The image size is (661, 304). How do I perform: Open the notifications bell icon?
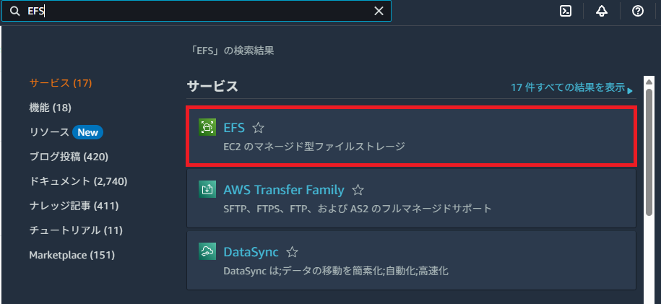pyautogui.click(x=602, y=12)
